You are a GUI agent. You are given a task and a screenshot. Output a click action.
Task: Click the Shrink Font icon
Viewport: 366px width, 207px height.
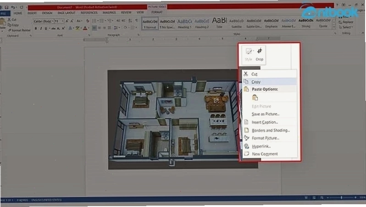pyautogui.click(x=72, y=21)
